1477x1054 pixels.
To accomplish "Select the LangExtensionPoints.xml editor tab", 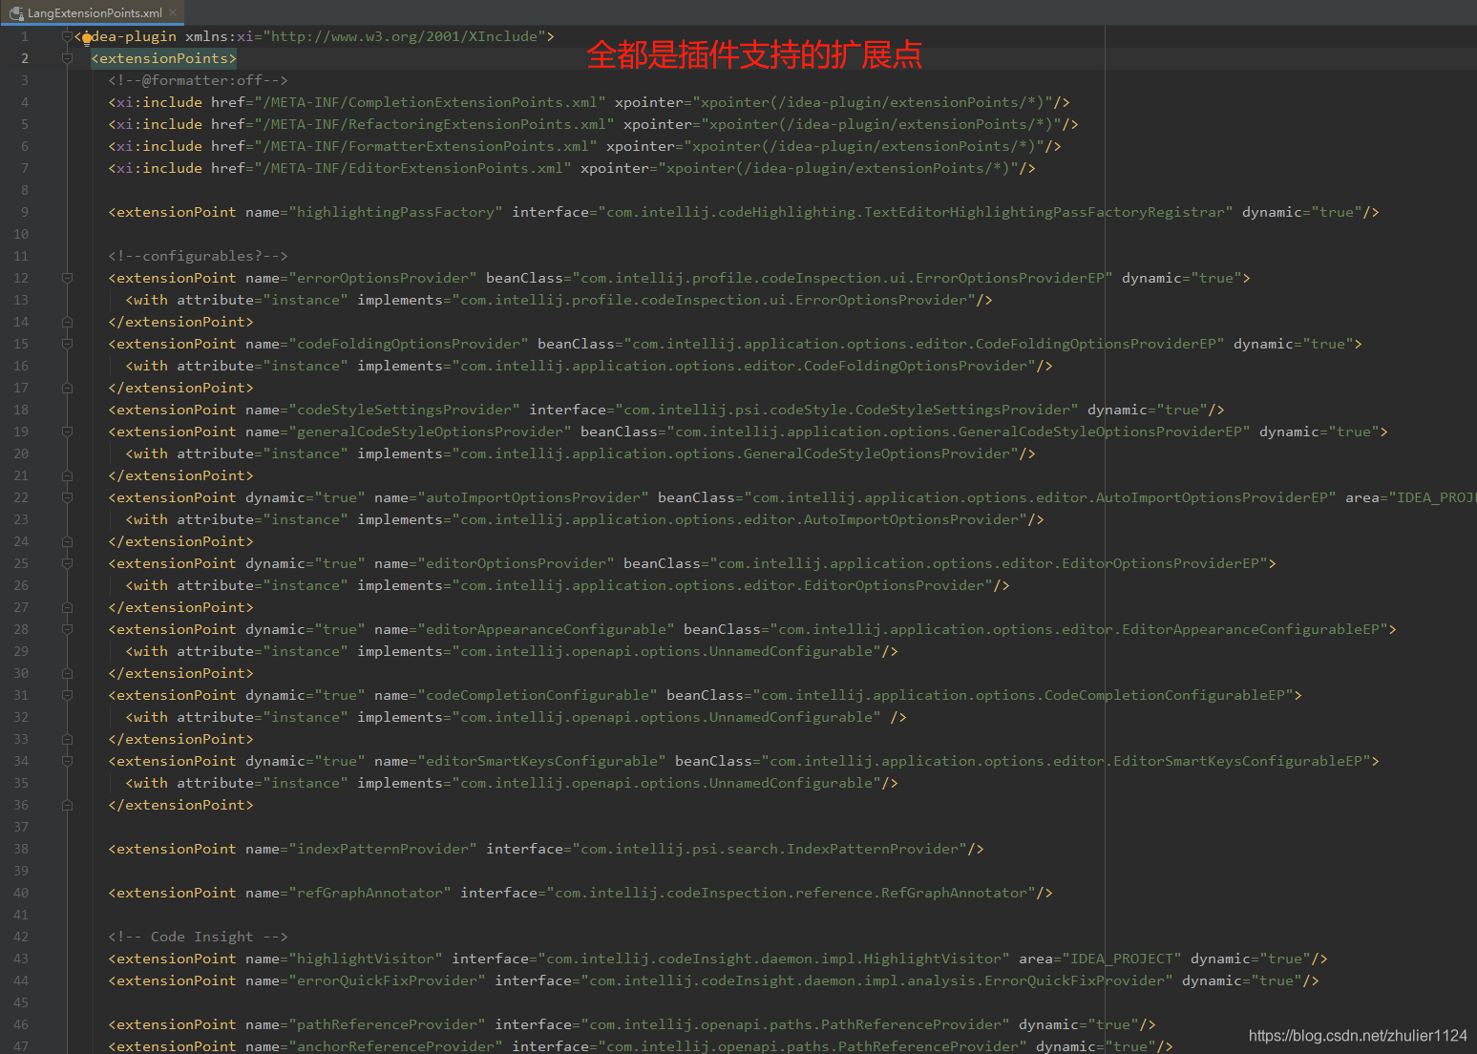I will pyautogui.click(x=93, y=12).
